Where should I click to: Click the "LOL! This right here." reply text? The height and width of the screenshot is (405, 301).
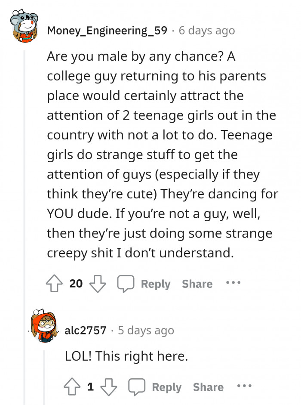(126, 356)
